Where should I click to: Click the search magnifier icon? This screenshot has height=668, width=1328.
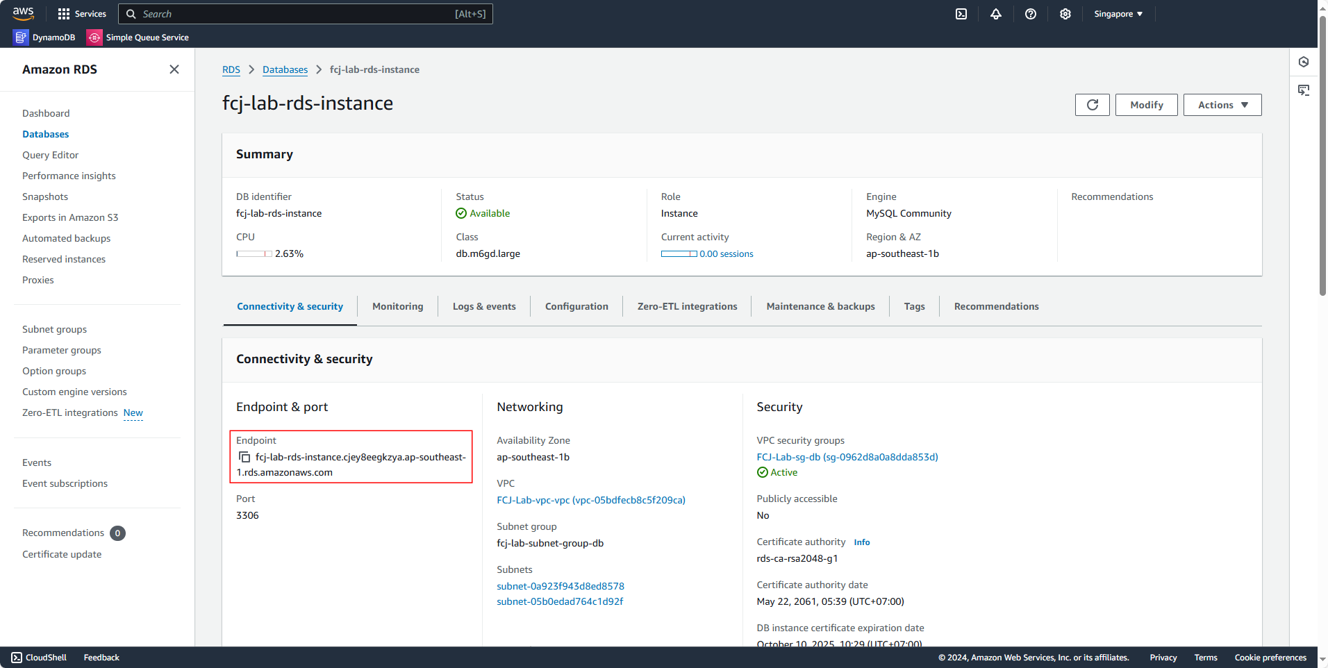click(x=131, y=14)
